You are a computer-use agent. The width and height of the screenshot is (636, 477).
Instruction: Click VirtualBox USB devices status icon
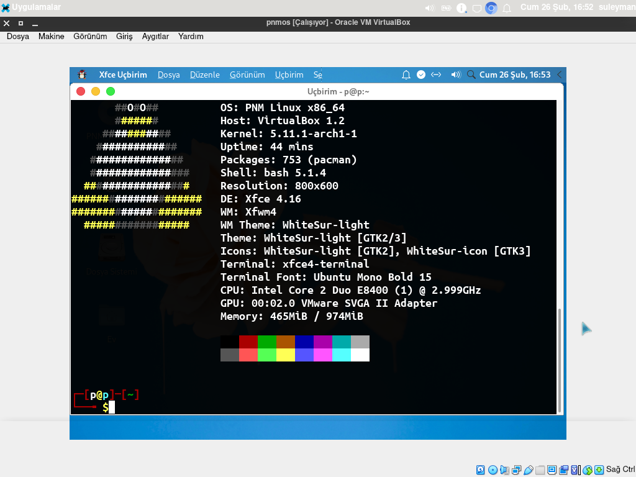click(x=528, y=470)
